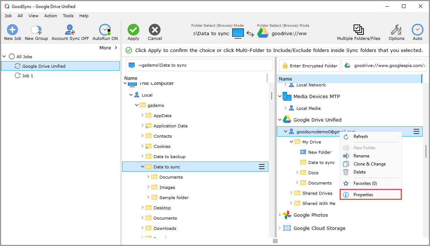Viewport: 430px width, 246px height.
Task: Expand the Sample folder
Action: pyautogui.click(x=148, y=197)
